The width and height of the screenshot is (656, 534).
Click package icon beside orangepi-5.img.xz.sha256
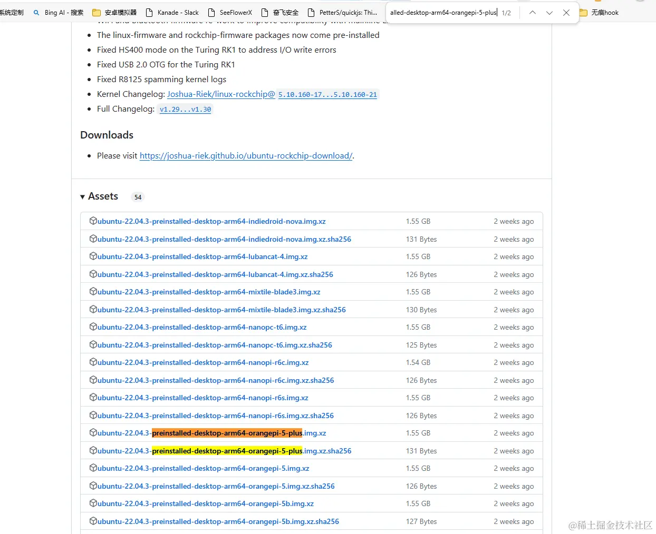93,486
